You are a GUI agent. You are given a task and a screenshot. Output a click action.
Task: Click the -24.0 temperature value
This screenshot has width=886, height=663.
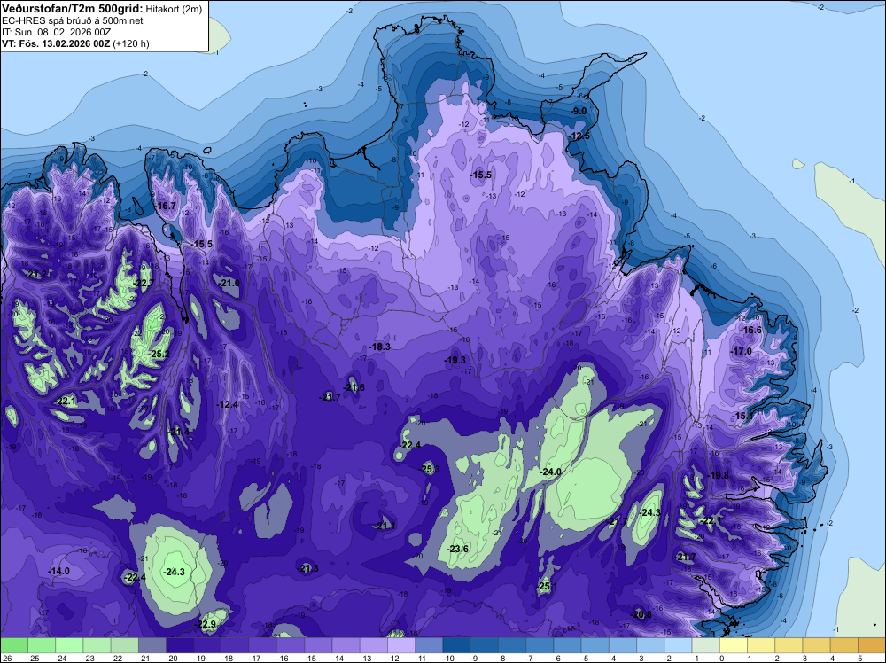[550, 472]
